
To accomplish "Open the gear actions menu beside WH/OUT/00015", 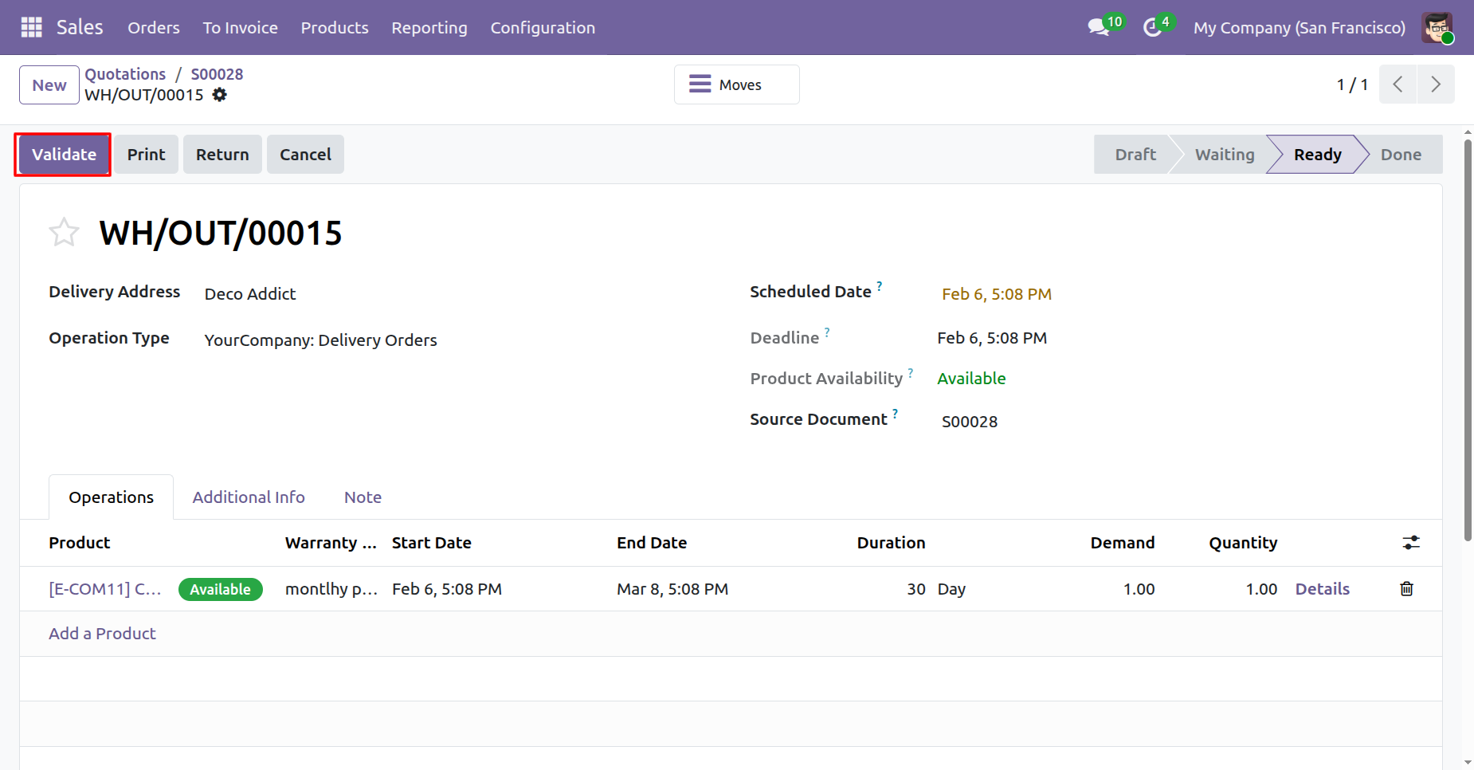I will click(220, 95).
